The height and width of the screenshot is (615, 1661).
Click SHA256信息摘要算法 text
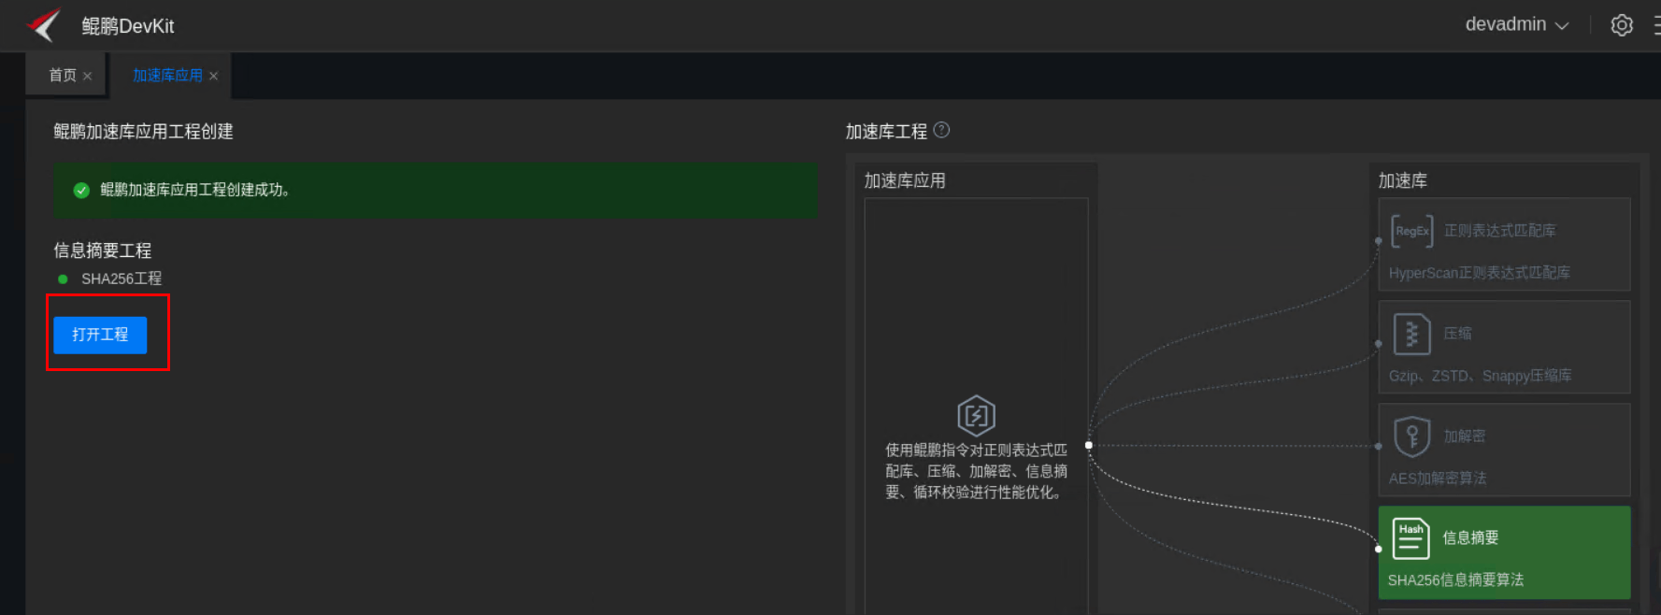(x=1455, y=580)
